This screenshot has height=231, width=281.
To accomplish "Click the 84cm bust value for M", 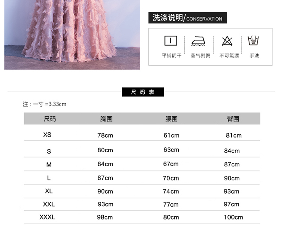I will pyautogui.click(x=105, y=164).
